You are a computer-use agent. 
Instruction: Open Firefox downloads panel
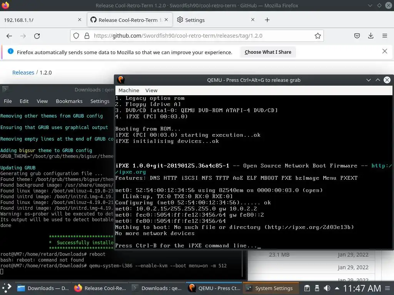pyautogui.click(x=371, y=36)
